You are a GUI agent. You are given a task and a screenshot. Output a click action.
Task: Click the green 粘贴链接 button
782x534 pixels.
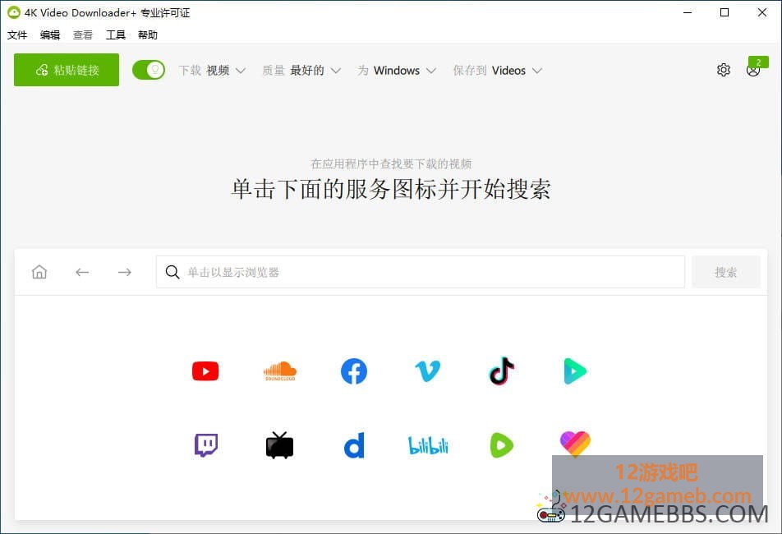click(x=67, y=70)
